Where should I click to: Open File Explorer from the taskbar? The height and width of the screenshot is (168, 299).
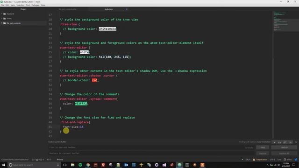73,165
